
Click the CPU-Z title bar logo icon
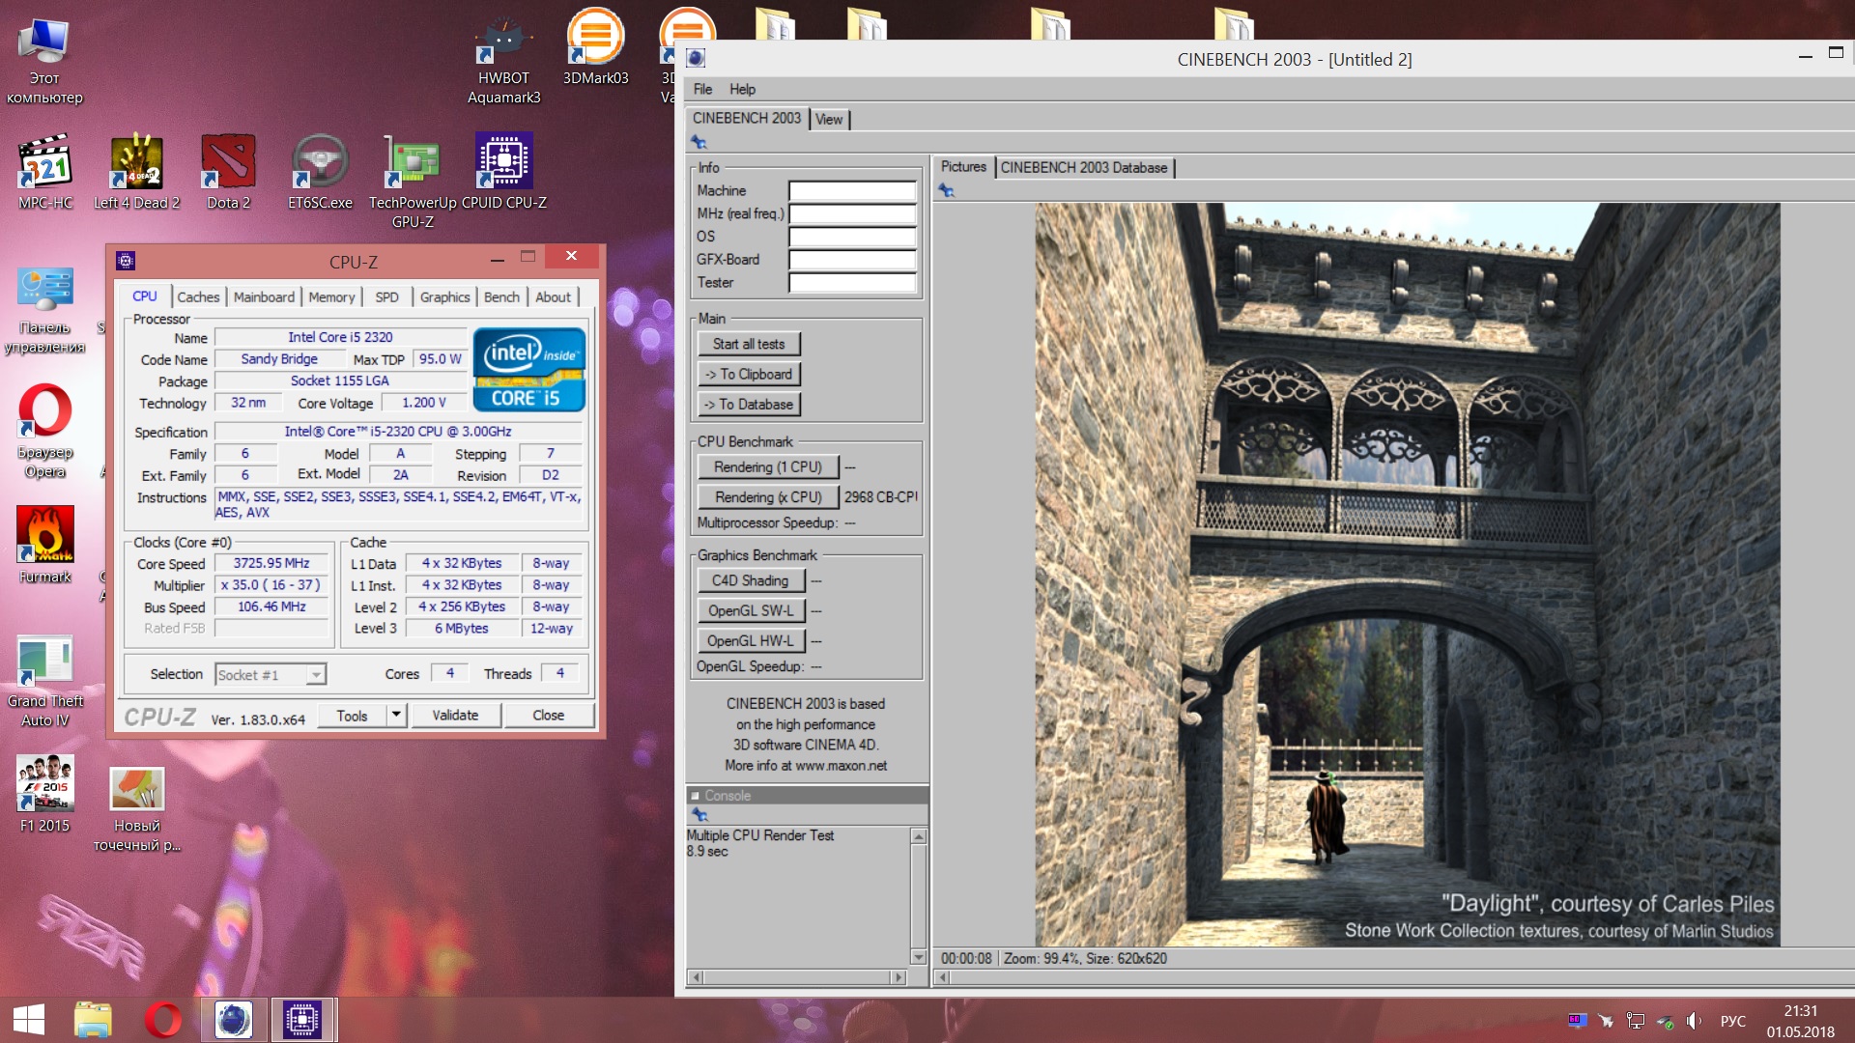point(126,261)
